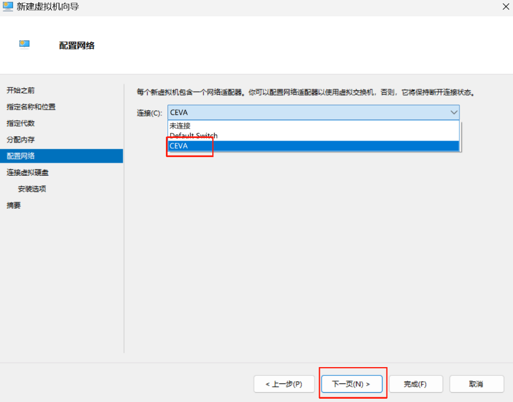Click the 连接(C): field label

(149, 113)
